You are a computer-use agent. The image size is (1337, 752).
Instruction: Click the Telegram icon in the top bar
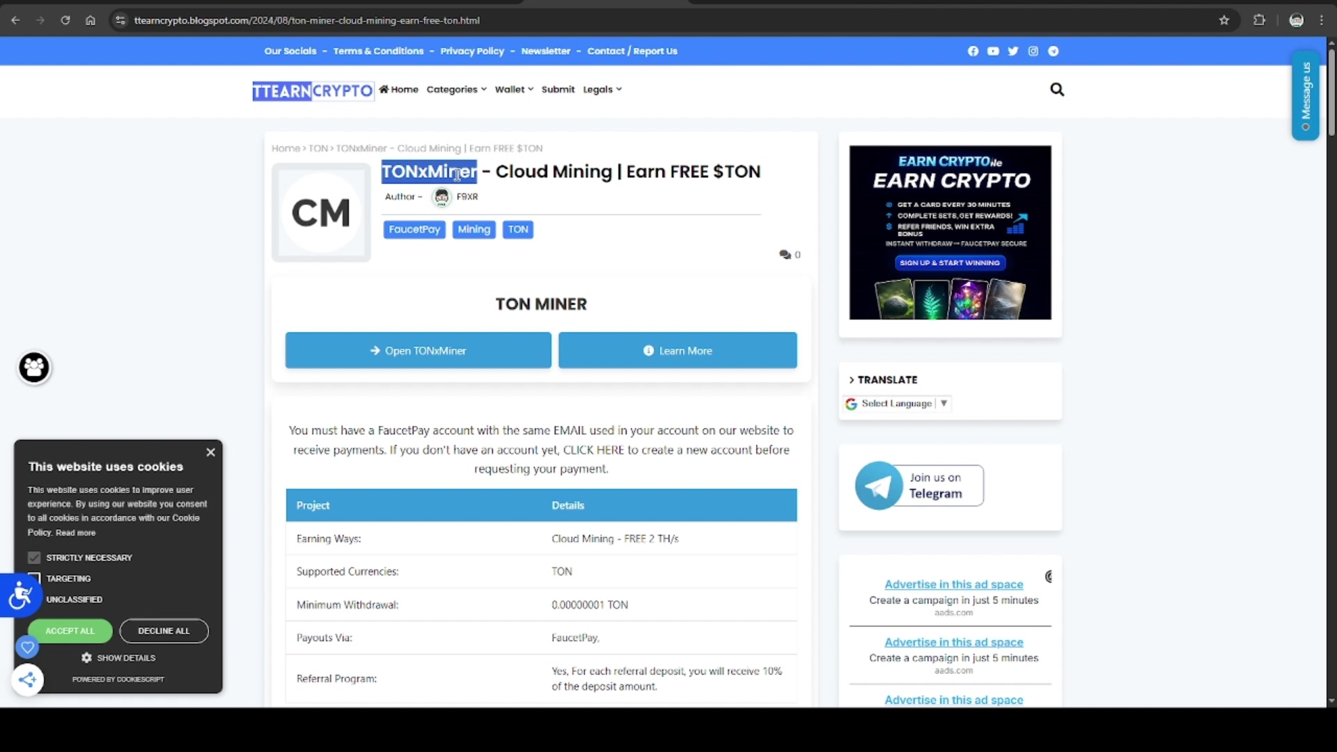(1053, 51)
